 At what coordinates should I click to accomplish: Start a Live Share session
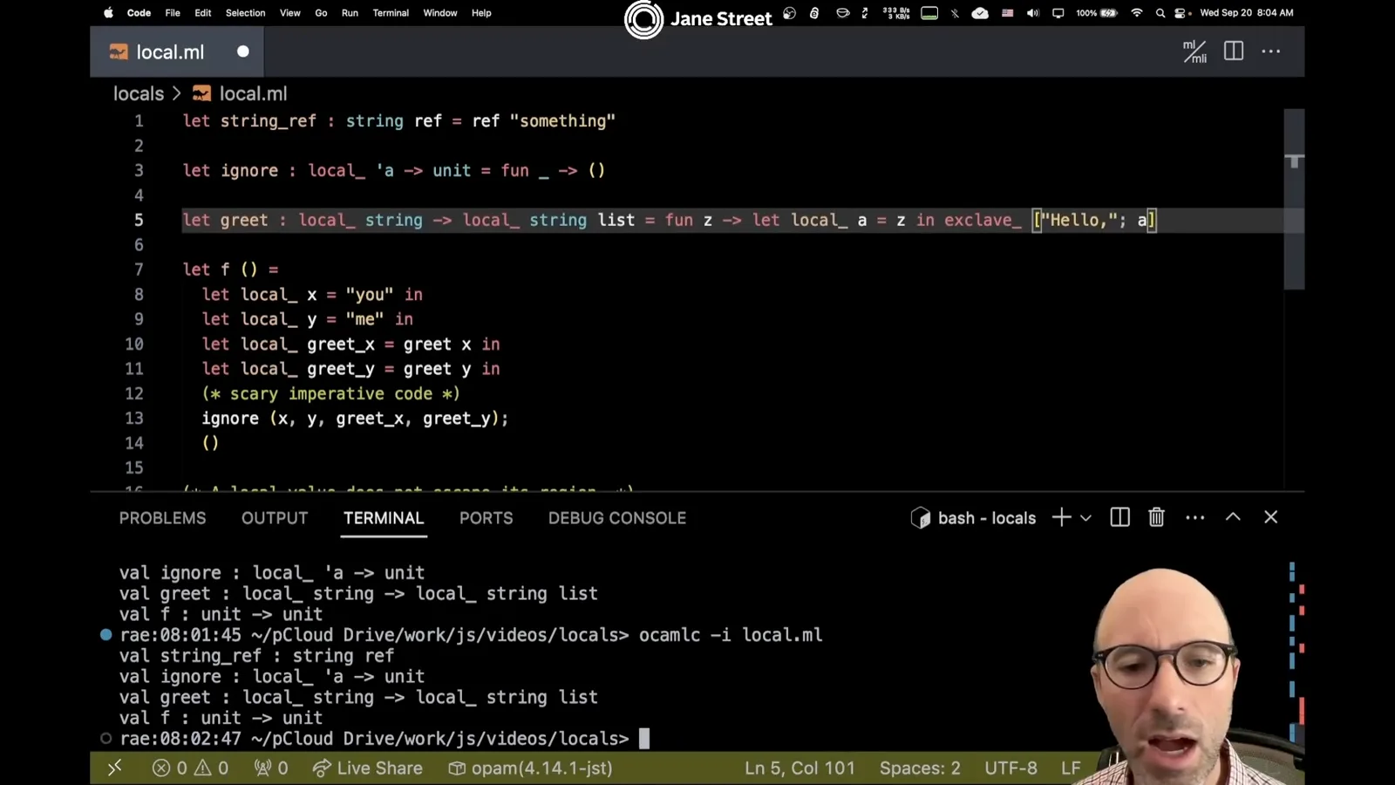click(x=368, y=768)
